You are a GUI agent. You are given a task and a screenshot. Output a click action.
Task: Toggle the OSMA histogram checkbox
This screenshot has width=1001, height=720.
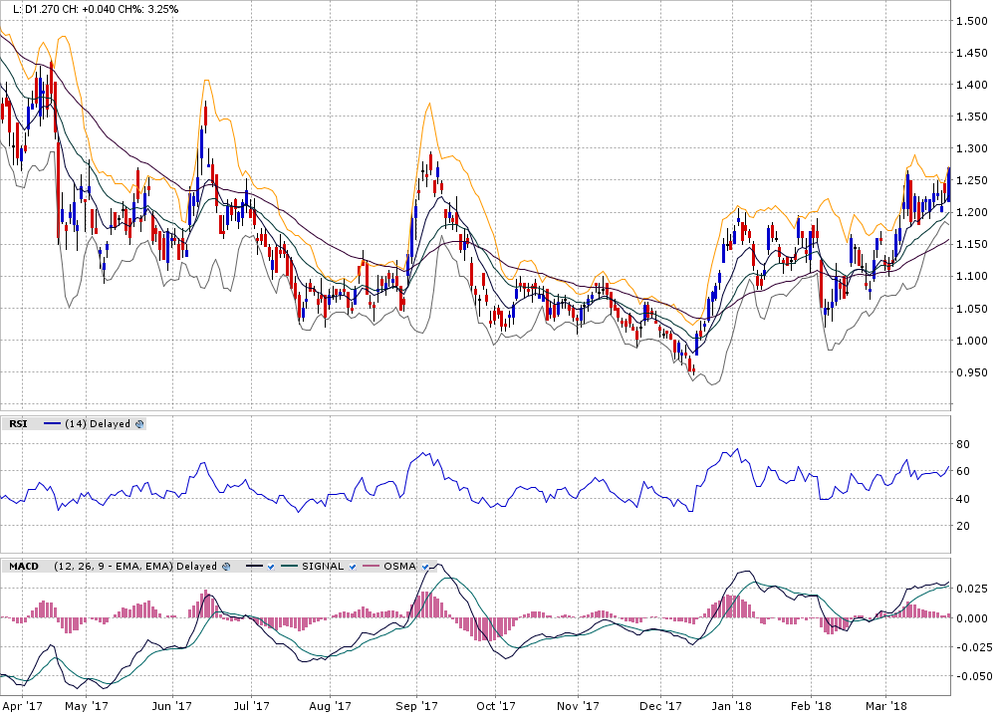tap(424, 566)
